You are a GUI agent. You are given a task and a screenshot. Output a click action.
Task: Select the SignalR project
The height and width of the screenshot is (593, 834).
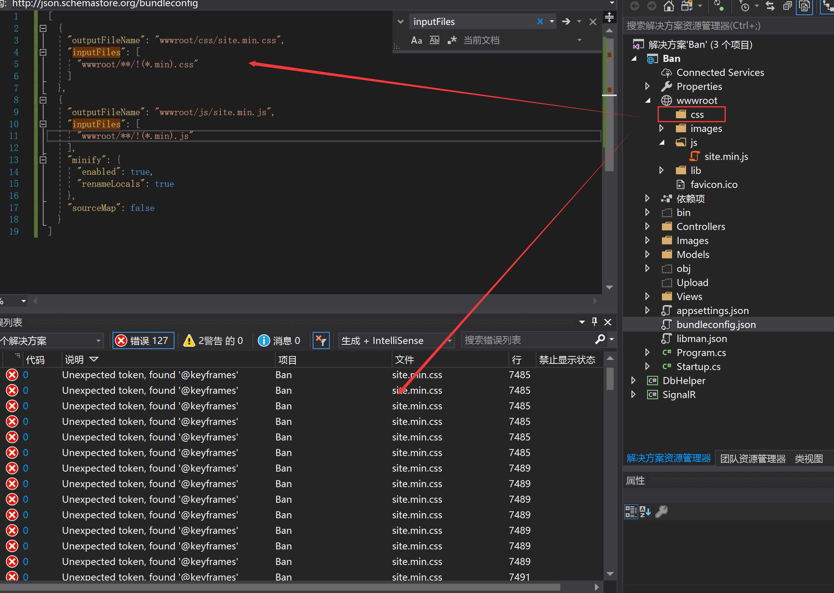679,395
